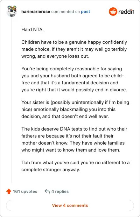Click the paragraph starting 'Children have to be'
Screen dimensions: 140x217
[x=74, y=49]
